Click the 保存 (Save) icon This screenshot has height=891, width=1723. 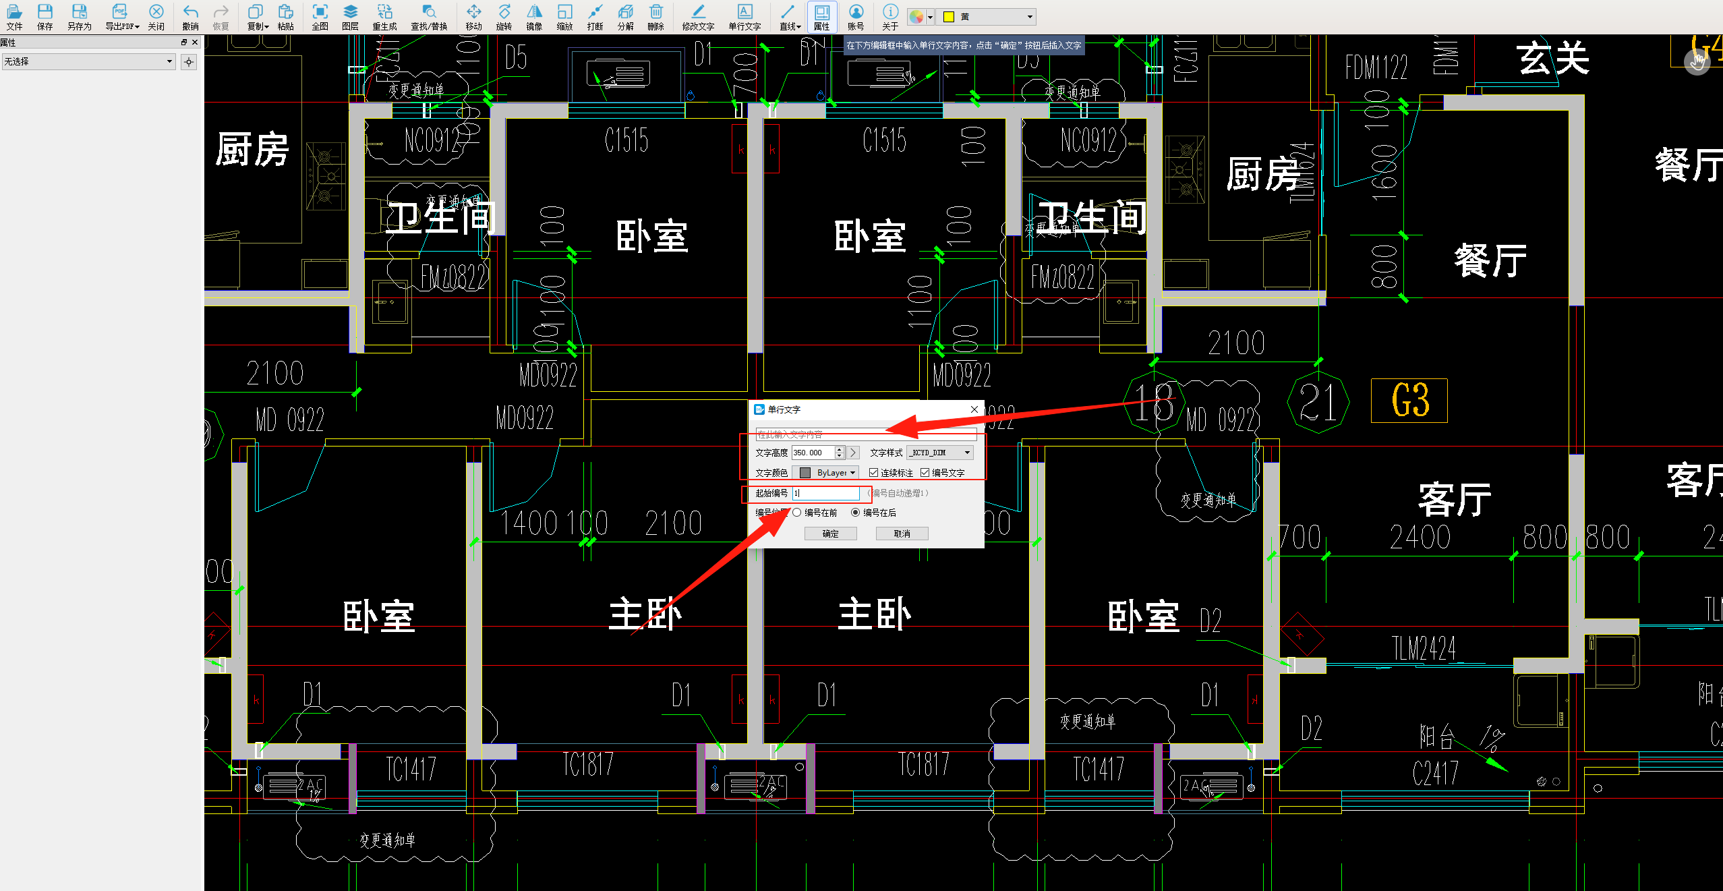tap(45, 17)
